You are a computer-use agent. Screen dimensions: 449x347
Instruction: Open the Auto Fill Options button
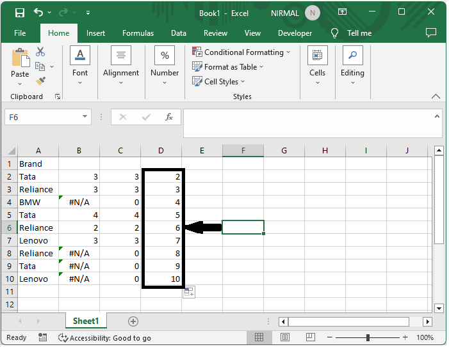(189, 292)
